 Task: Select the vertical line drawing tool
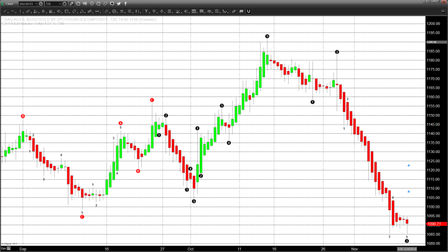[20, 11]
